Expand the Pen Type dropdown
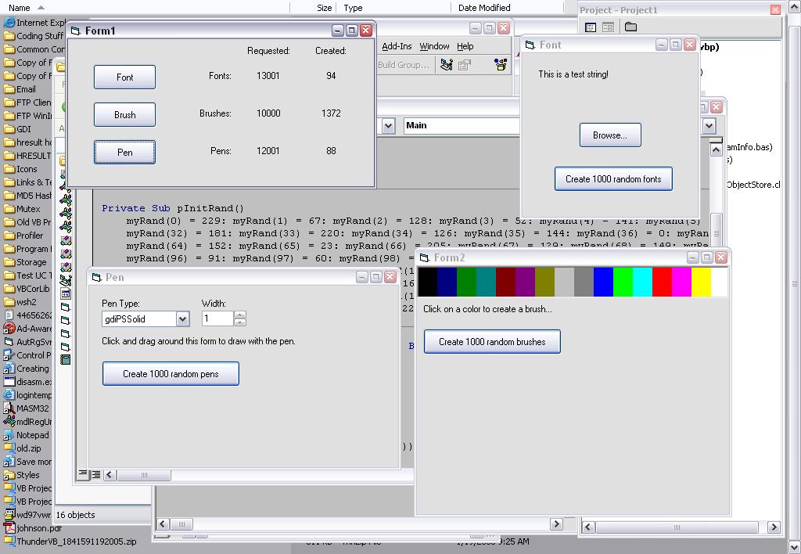This screenshot has width=801, height=554. (182, 319)
